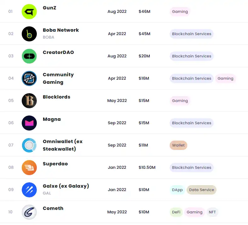The image size is (248, 225).
Task: Open the Boba Network project link
Action: 61,30
